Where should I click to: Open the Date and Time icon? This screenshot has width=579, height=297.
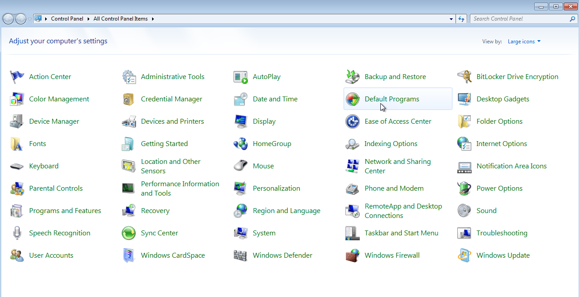point(241,99)
